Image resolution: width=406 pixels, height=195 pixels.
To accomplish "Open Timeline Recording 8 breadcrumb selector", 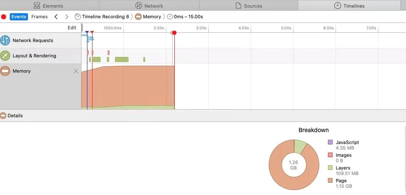I will (102, 17).
